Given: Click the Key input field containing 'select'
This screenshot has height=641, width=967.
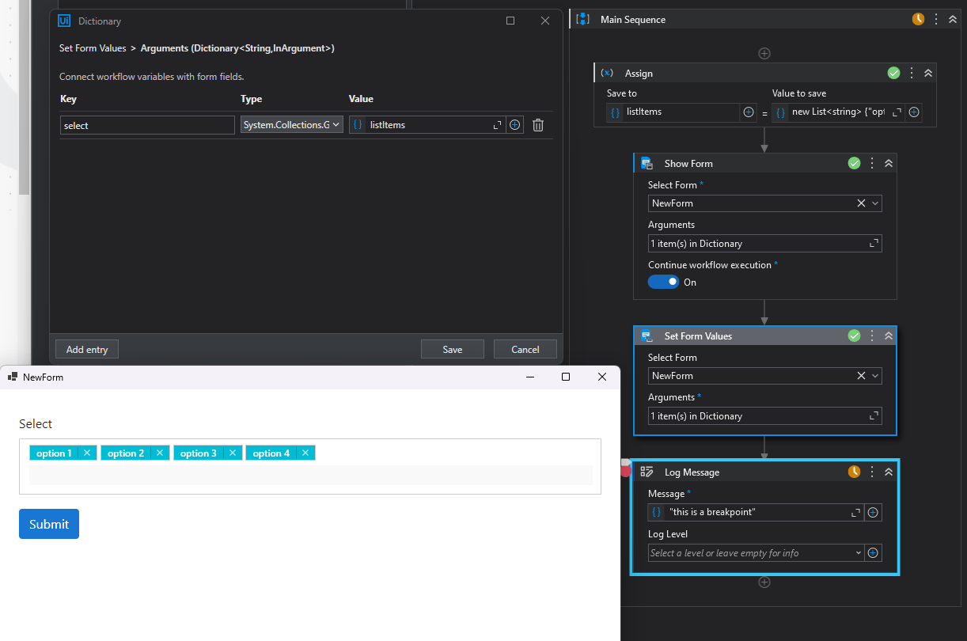Looking at the screenshot, I should point(147,125).
